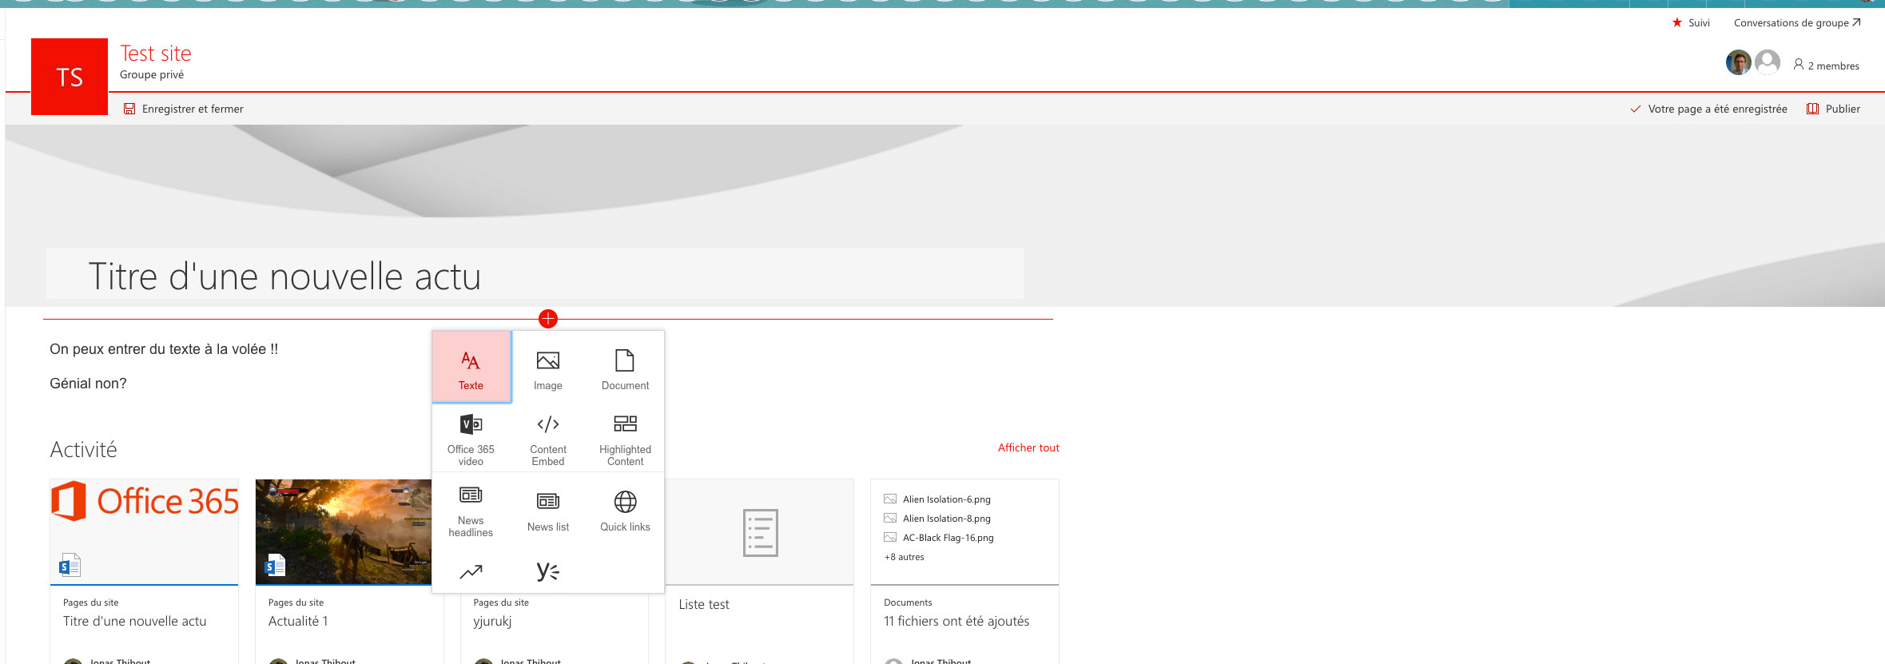Viewport: 1885px width, 664px height.
Task: Toggle the Suivi star icon
Action: 1676,22
